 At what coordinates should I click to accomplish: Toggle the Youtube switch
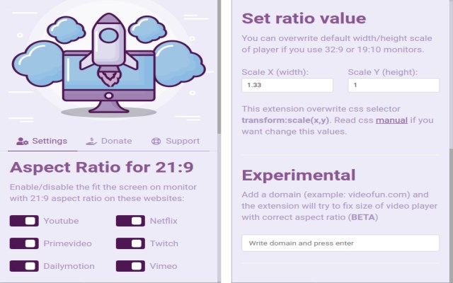24,221
